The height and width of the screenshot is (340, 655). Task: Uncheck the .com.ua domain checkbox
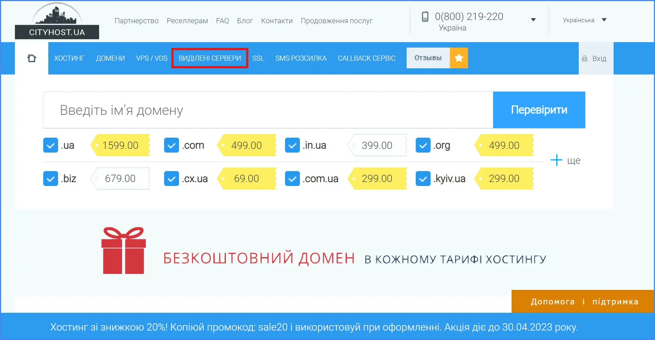(292, 179)
